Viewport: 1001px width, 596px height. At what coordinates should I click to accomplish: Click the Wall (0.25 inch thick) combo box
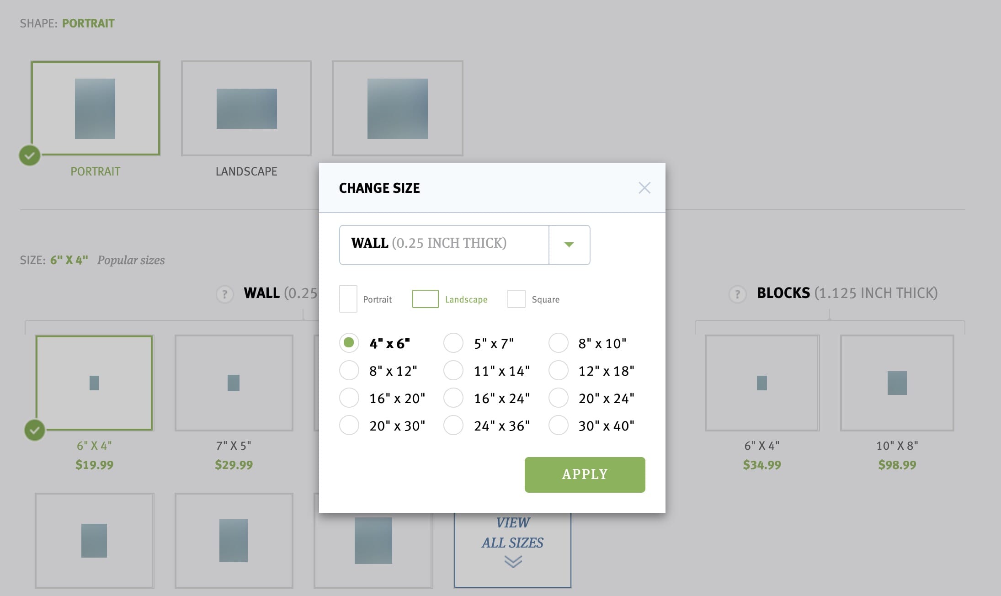tap(464, 245)
